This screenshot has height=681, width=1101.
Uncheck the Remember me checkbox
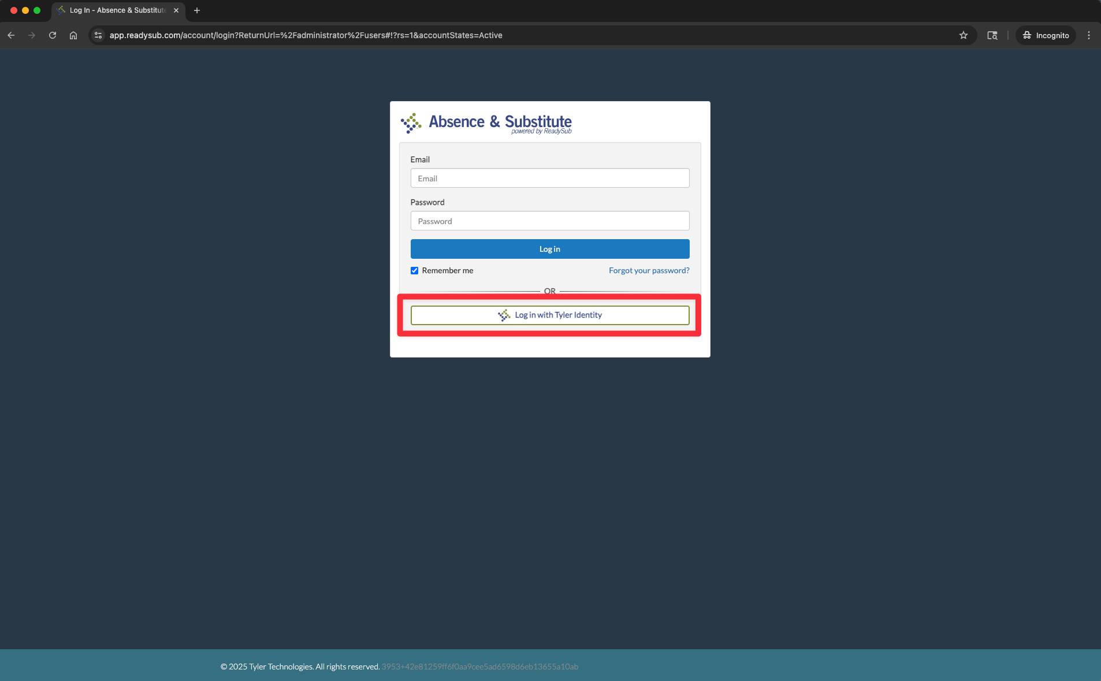pos(414,270)
